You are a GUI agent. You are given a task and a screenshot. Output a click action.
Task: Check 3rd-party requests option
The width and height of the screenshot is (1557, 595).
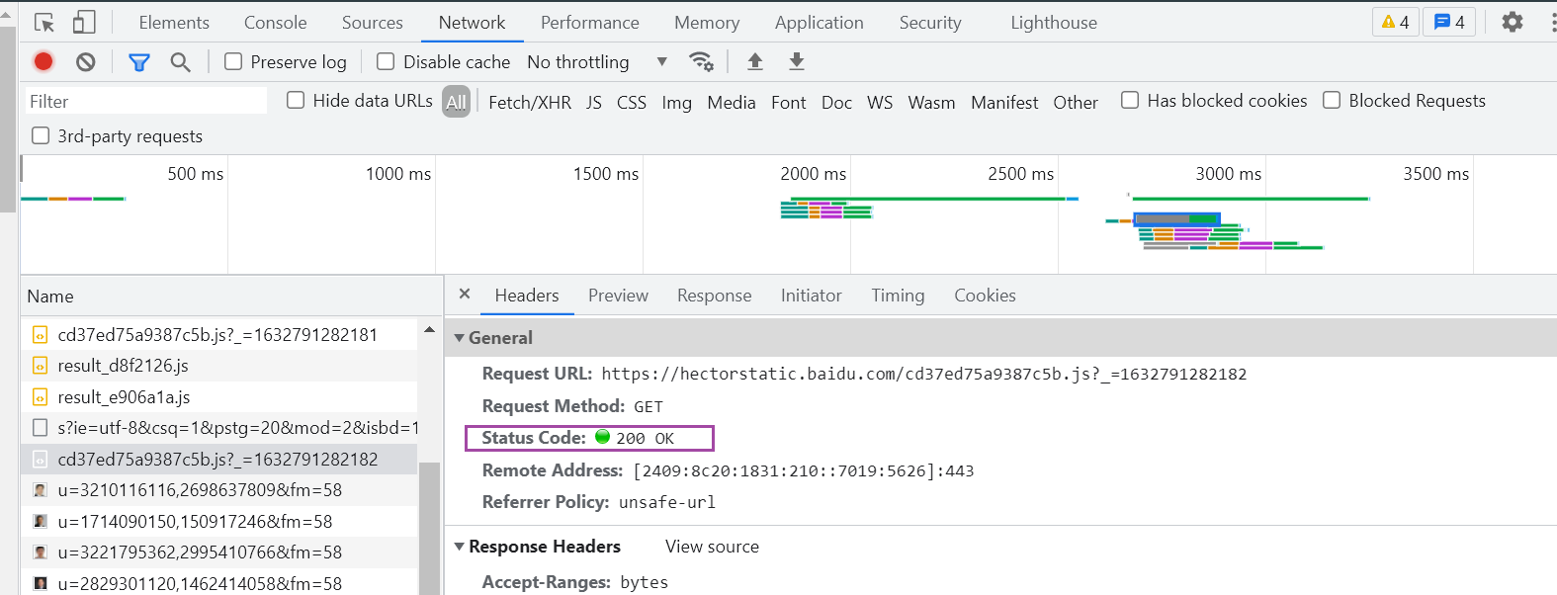(x=41, y=135)
